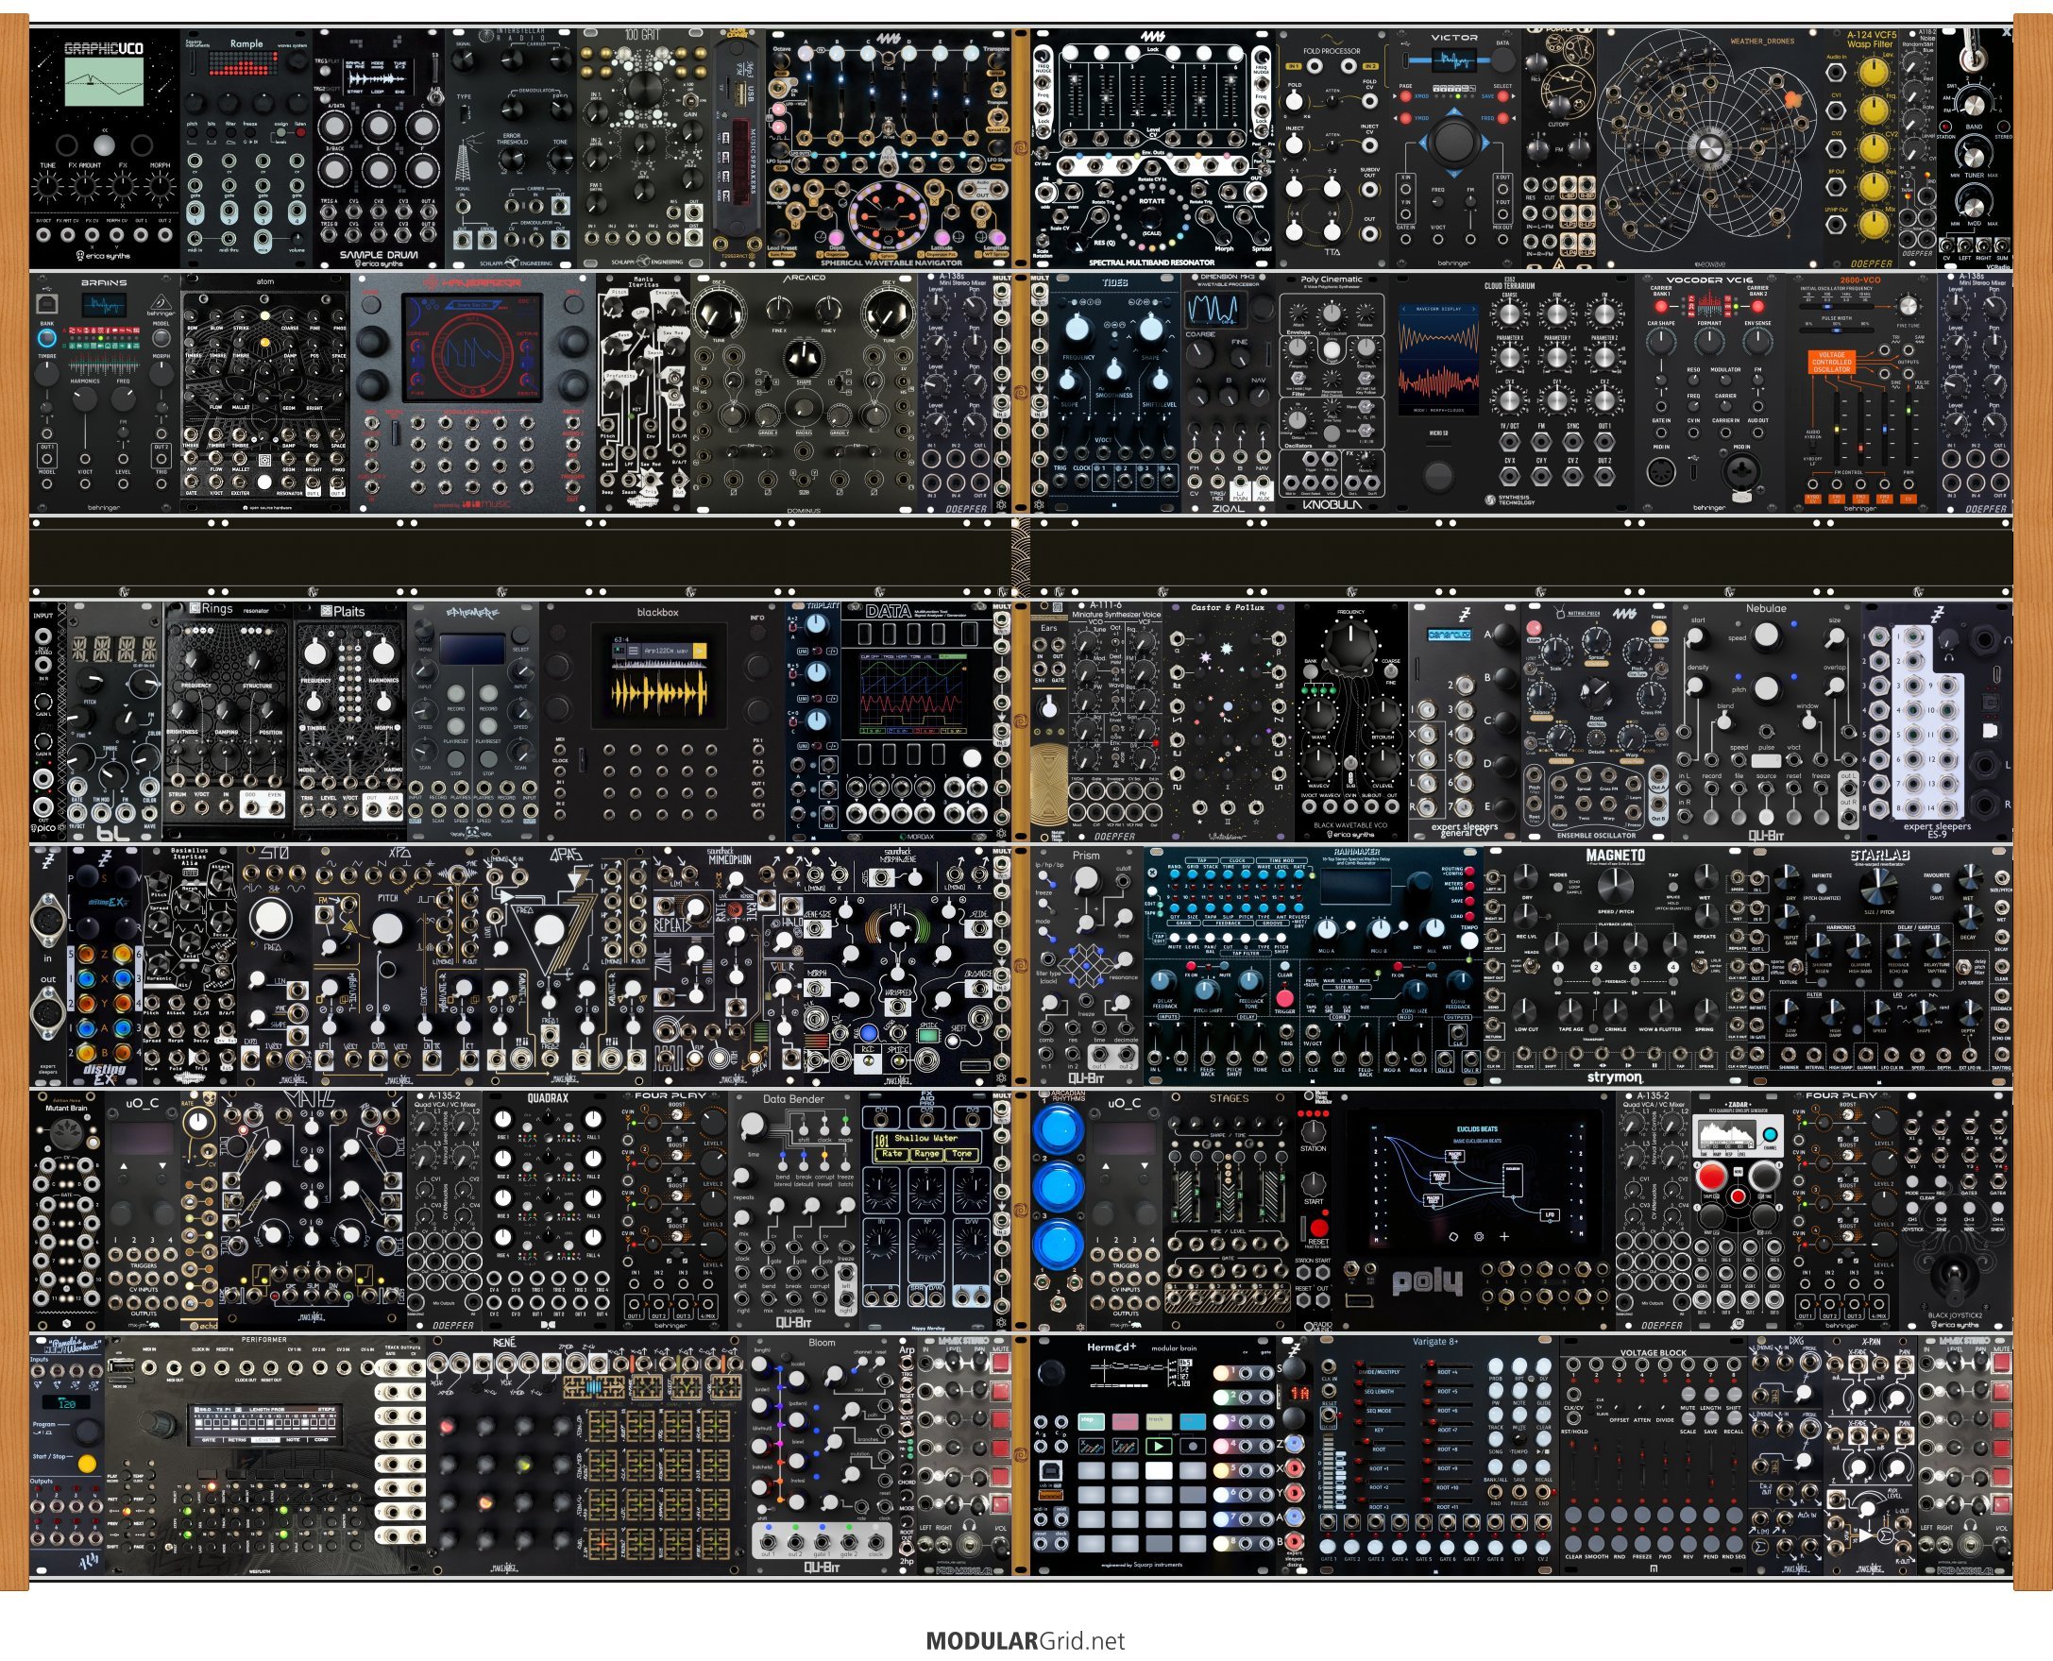The width and height of the screenshot is (2053, 1661).
Task: Push blue arcade button 1 on Arcadian Rhythms
Action: point(1058,1128)
